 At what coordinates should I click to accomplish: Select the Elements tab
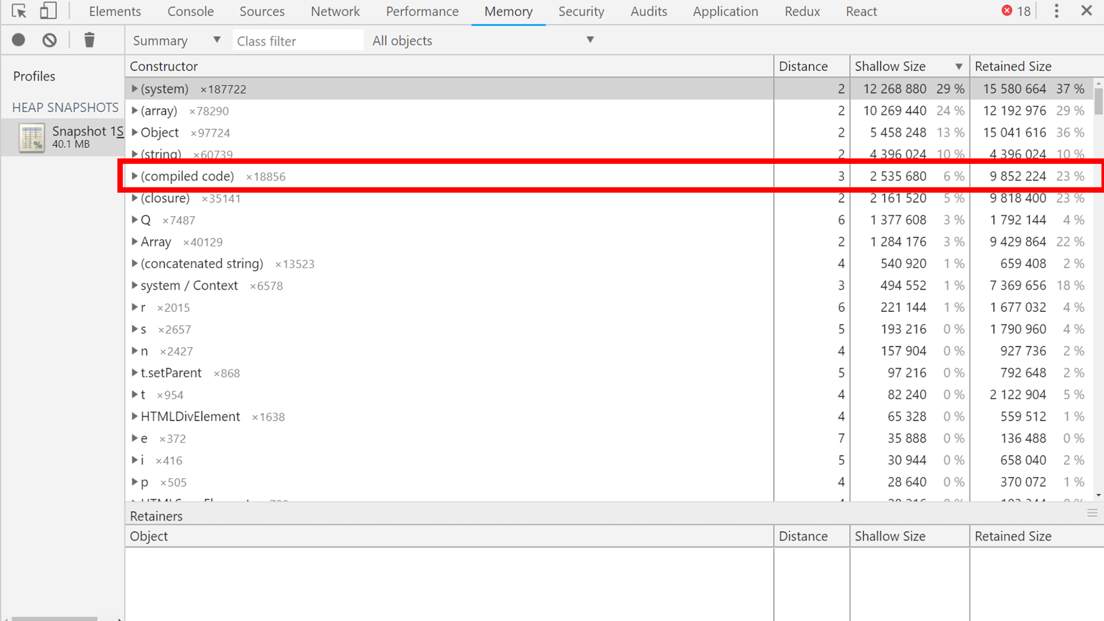(114, 11)
